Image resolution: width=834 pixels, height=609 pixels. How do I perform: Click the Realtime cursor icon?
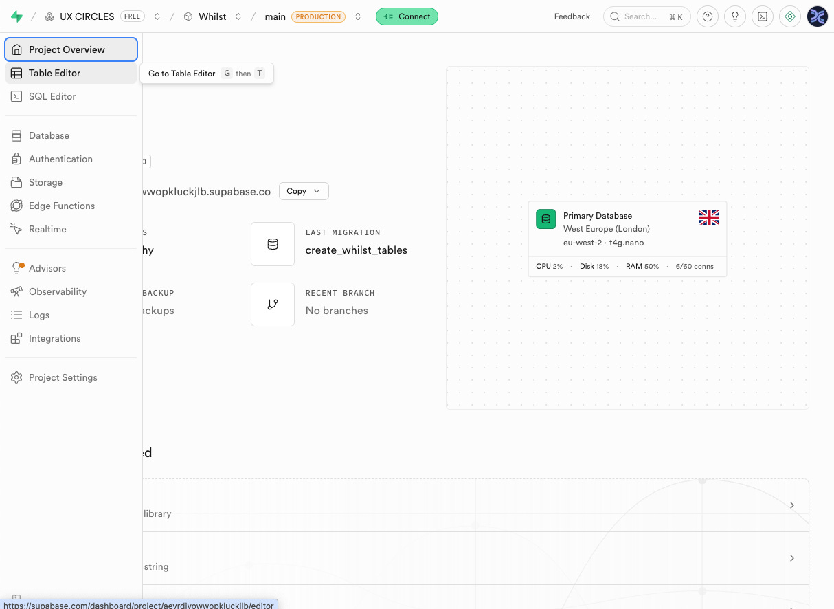coord(16,229)
